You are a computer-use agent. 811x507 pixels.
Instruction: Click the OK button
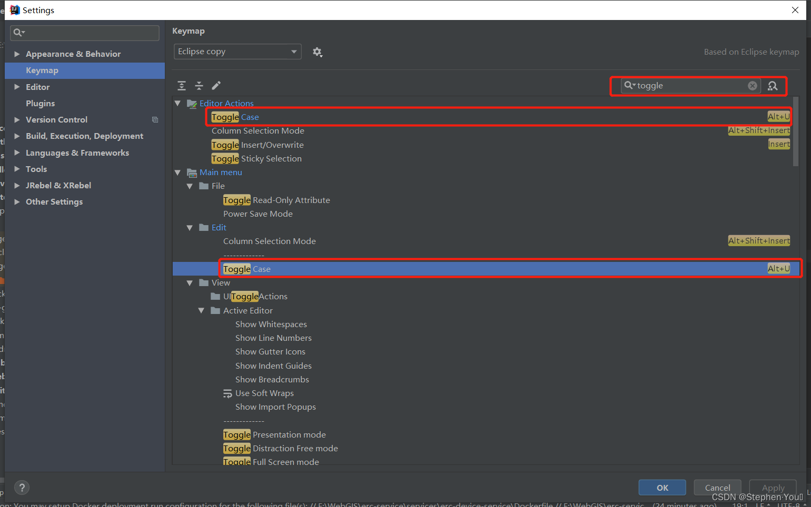pyautogui.click(x=662, y=488)
